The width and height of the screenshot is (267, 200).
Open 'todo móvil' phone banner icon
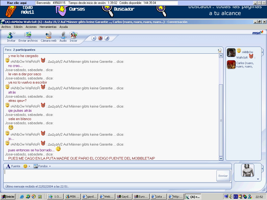11,11
